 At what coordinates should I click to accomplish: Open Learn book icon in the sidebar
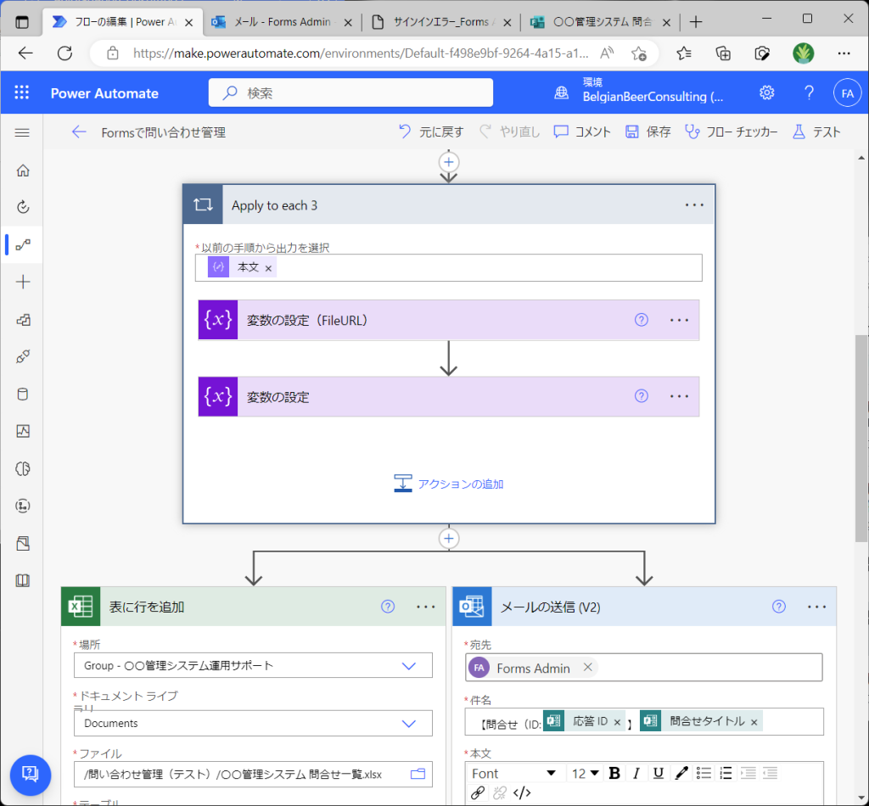tap(23, 580)
